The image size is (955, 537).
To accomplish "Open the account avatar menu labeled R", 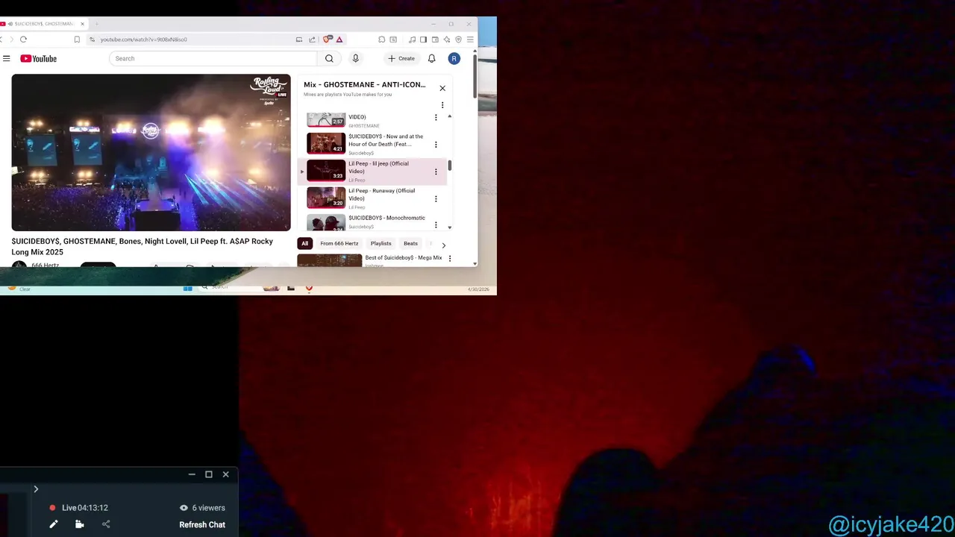I will (x=454, y=58).
